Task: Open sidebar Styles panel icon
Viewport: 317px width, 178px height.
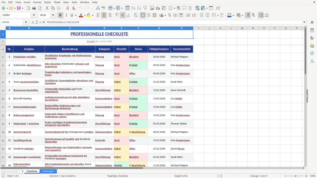Action: 312,38
